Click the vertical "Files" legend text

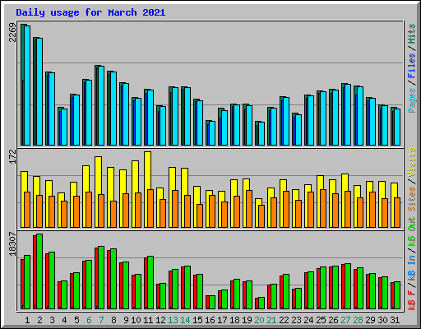(x=412, y=65)
